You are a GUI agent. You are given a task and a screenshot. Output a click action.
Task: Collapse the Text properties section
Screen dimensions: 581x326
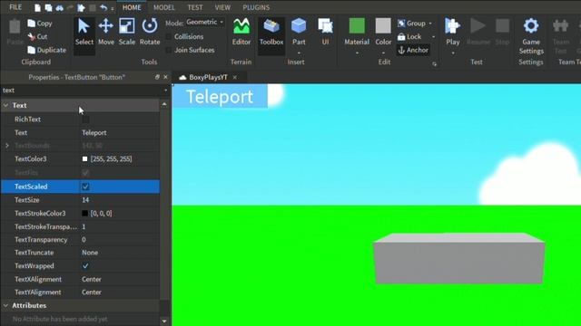coord(5,105)
